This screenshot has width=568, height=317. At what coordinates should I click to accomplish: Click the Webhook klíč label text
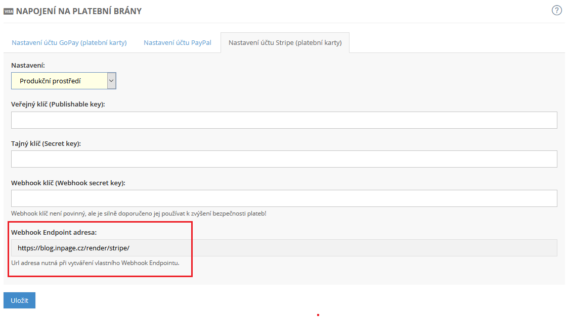(68, 183)
